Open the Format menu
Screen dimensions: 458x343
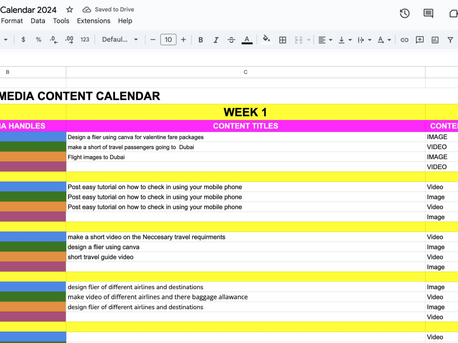pos(12,21)
